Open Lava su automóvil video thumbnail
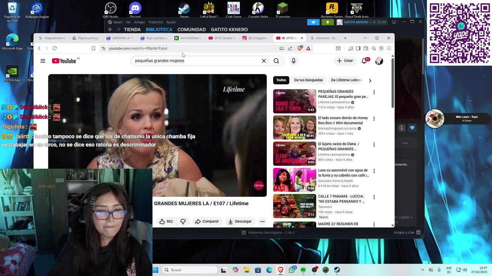492x276 pixels. click(x=294, y=180)
